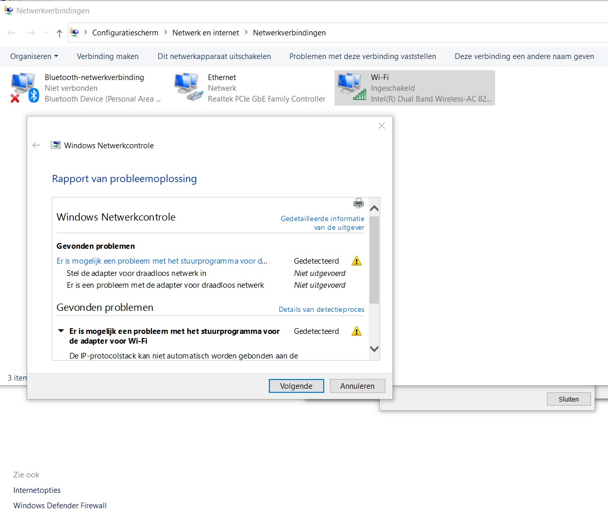Click 'De IP-protocolstack kan niet' text
Viewport: 608px width, 518px height.
click(184, 356)
